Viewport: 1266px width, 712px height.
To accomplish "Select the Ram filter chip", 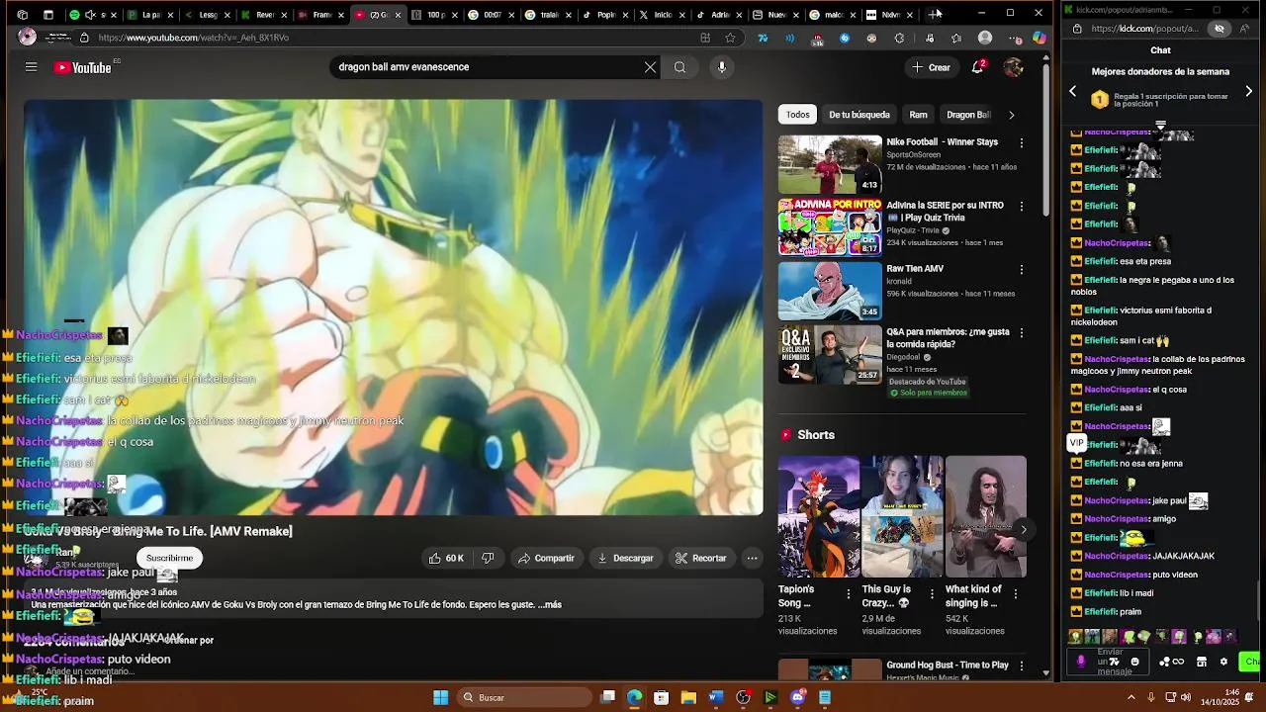I will (x=918, y=115).
